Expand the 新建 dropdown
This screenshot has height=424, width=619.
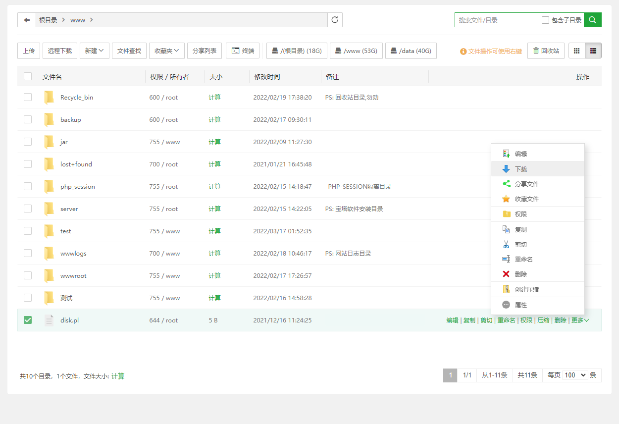point(94,51)
